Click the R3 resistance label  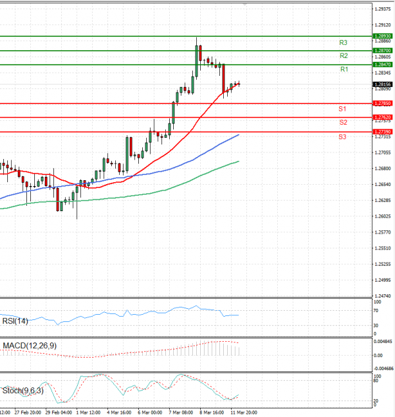(343, 42)
